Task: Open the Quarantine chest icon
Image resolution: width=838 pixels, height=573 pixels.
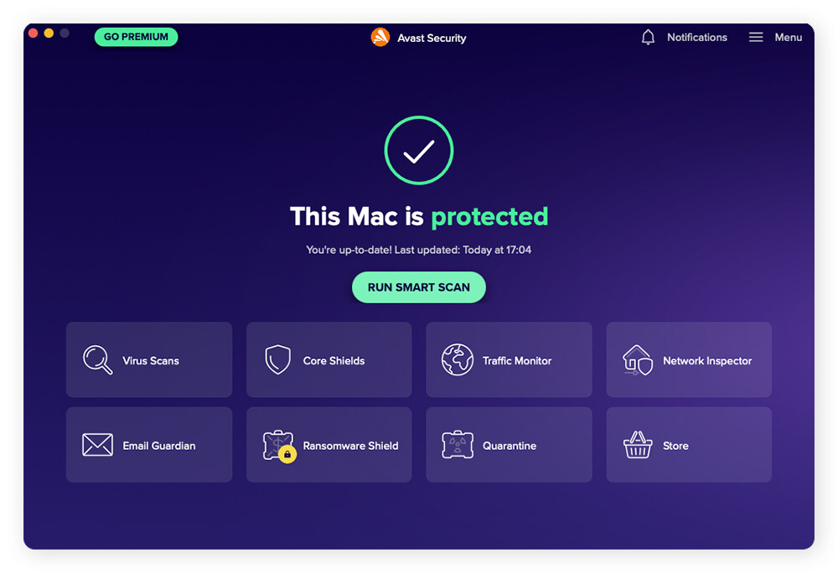Action: pyautogui.click(x=458, y=445)
